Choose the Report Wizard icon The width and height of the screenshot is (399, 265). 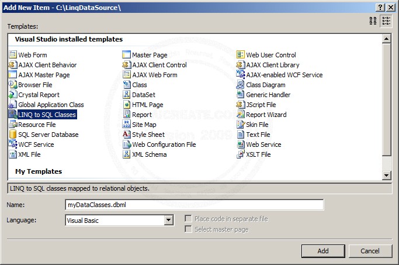[x=241, y=115]
